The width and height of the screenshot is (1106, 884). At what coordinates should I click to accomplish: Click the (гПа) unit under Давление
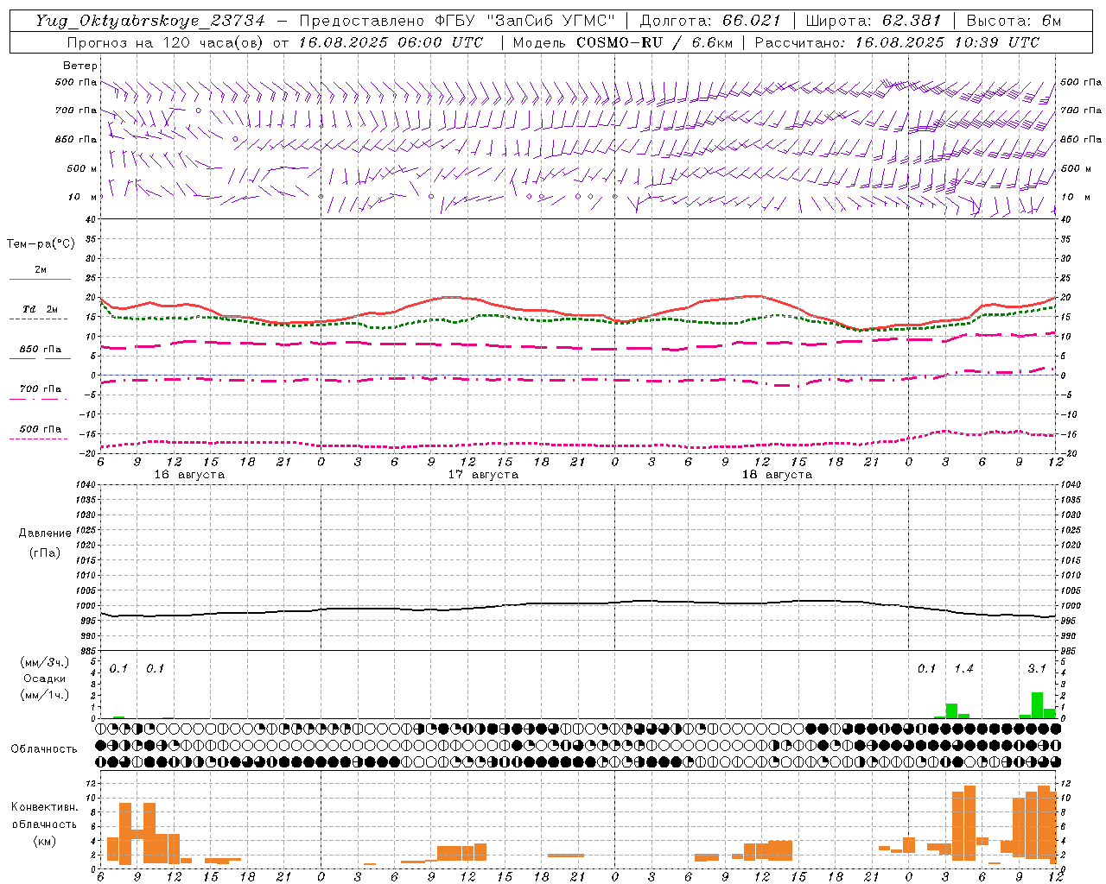point(45,552)
